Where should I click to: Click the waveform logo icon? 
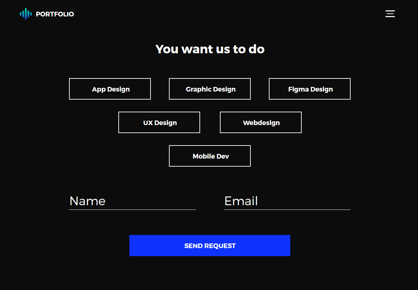point(25,14)
